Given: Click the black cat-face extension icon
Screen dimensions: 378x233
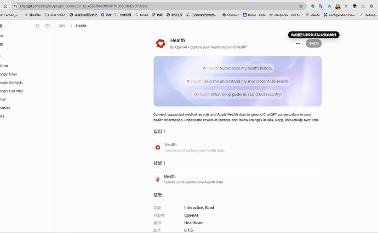Looking at the screenshot, I should (x=354, y=6).
